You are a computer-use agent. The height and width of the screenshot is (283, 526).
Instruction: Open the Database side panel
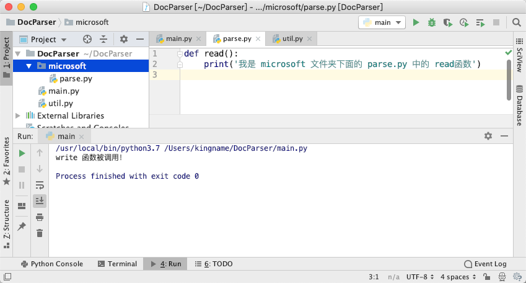(x=520, y=106)
